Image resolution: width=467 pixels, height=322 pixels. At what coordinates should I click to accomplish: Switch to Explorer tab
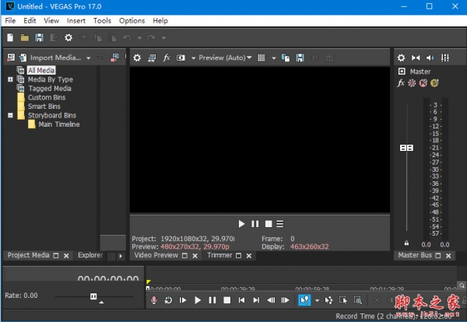pyautogui.click(x=90, y=255)
